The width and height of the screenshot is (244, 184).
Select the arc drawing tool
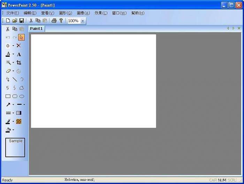(22, 79)
